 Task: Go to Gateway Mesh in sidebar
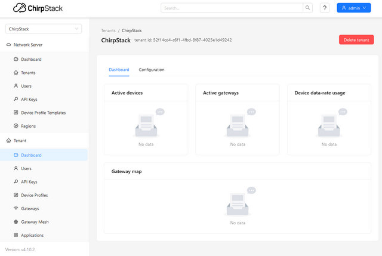[35, 221]
